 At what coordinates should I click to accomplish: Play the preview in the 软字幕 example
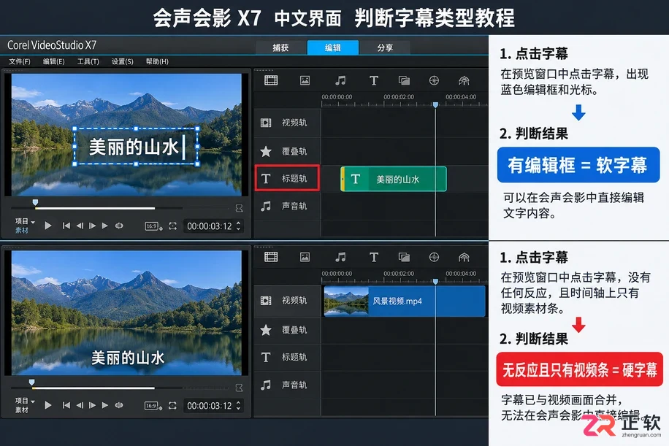(x=48, y=226)
